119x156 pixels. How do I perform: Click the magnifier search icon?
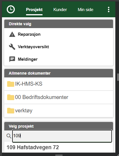point(9,136)
